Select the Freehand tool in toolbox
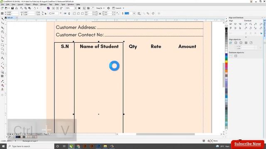This screenshot has height=149, width=266. coord(2,37)
